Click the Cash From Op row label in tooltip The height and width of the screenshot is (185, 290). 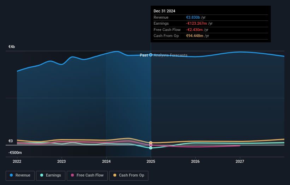pyautogui.click(x=166, y=36)
